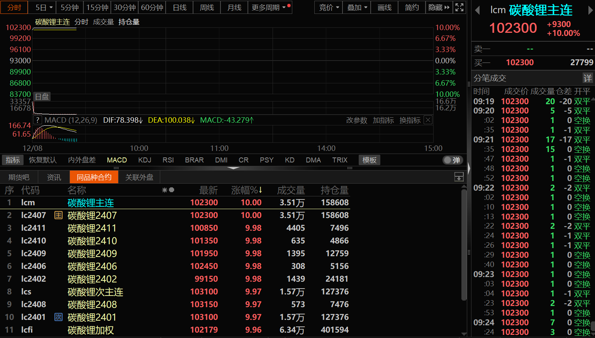
Task: Open the 模板 template button
Action: coord(370,160)
